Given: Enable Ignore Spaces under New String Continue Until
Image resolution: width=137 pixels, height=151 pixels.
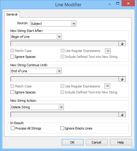Looking at the screenshot, I should click(x=12, y=92).
